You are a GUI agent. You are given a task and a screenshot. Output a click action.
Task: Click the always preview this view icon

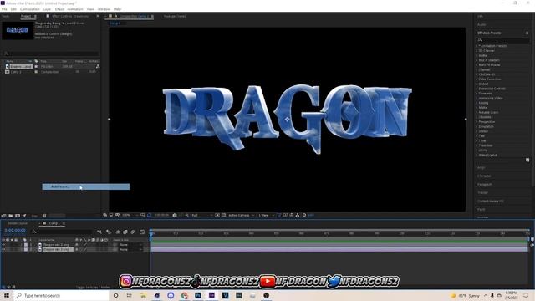point(105,216)
